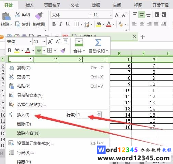This screenshot has width=173, height=164.
Task: Click the 行数 row count input field
Action: [x=87, y=115]
